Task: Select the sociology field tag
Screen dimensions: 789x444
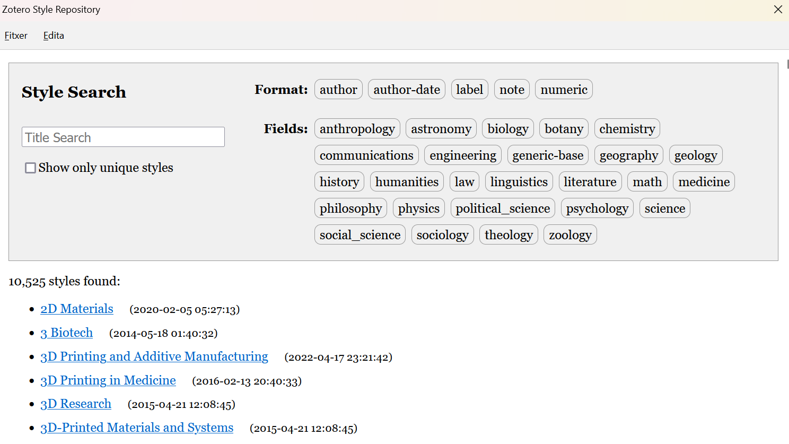Action: (x=443, y=235)
